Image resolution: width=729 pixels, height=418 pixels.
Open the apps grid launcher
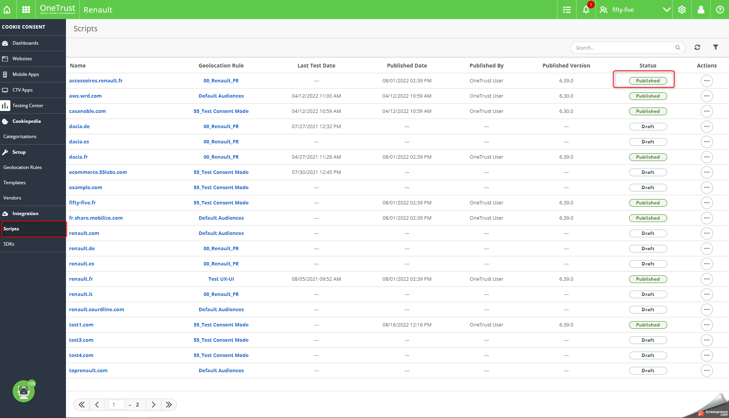tap(26, 10)
